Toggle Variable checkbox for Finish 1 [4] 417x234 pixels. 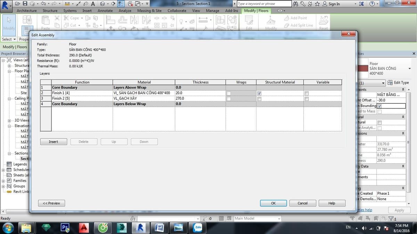click(306, 93)
